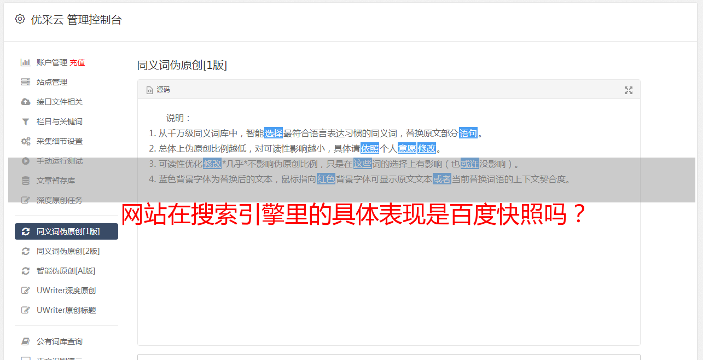
Task: Click the 站点管理 server icon
Action: pos(25,82)
